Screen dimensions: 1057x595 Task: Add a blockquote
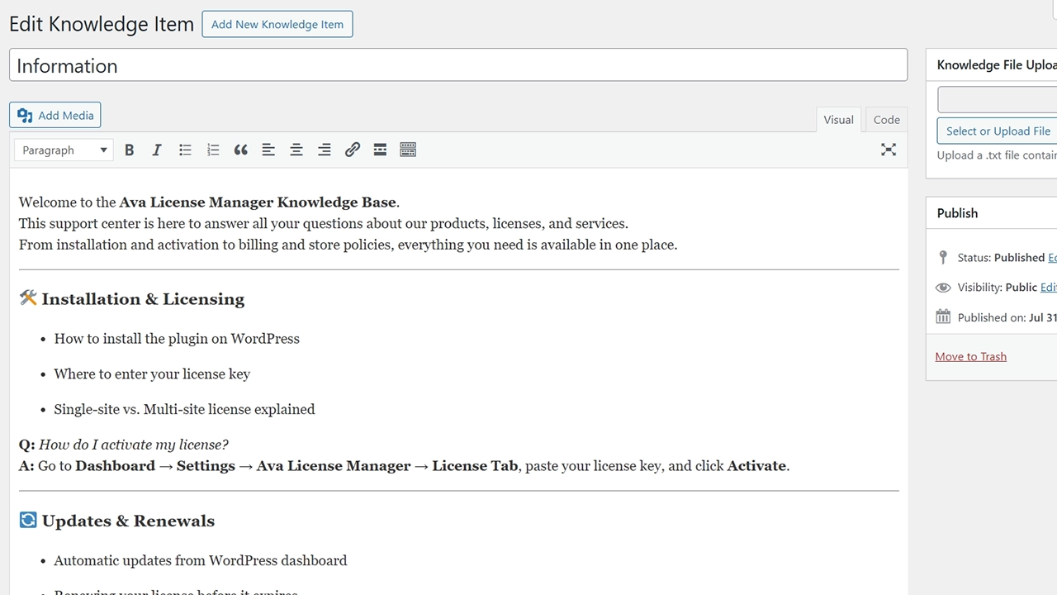240,150
